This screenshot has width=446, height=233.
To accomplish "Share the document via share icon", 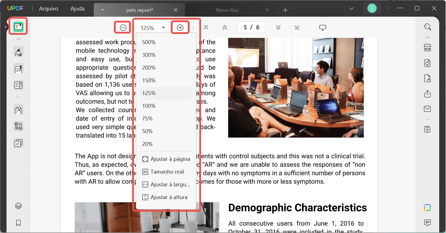I will pyautogui.click(x=427, y=94).
